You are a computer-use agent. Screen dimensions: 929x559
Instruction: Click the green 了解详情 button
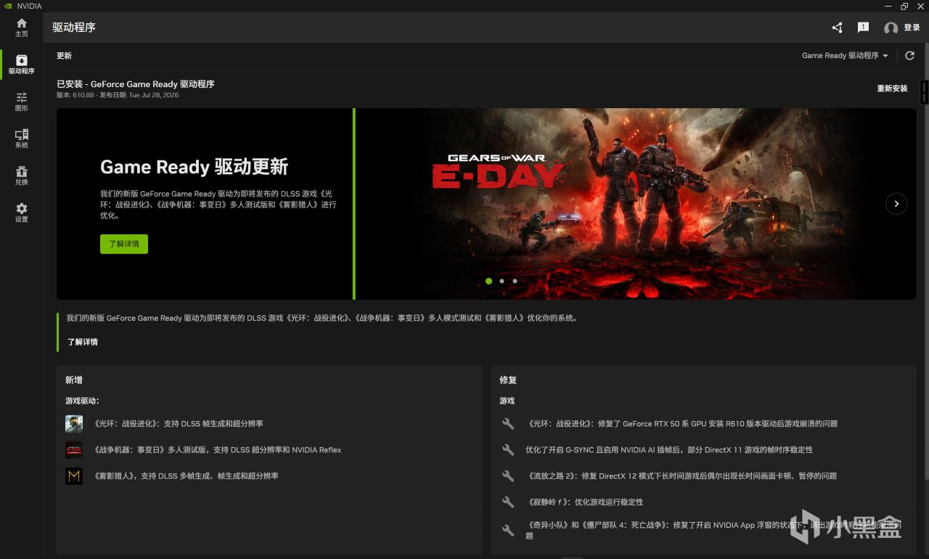(124, 244)
